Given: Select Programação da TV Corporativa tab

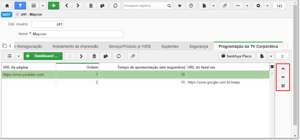Looking at the screenshot, I should pos(248,46).
